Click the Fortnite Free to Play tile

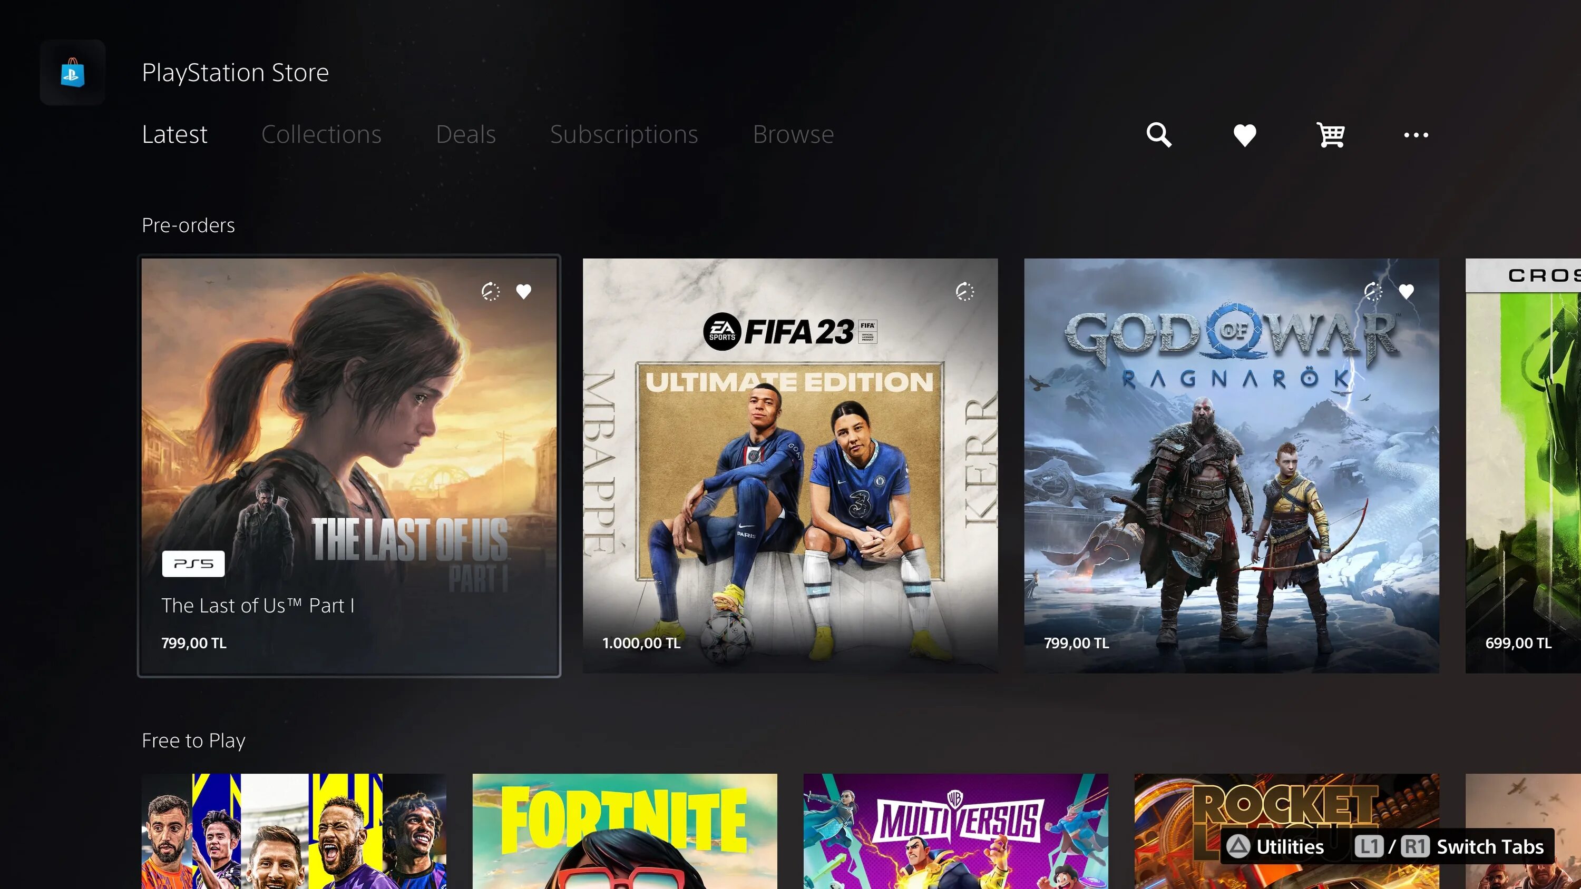624,832
